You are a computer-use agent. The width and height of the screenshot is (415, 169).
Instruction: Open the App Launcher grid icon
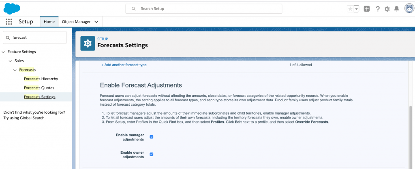pos(9,22)
